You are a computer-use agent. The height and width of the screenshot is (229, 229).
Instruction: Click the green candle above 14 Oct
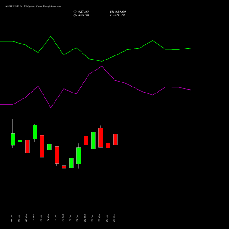[49, 147]
